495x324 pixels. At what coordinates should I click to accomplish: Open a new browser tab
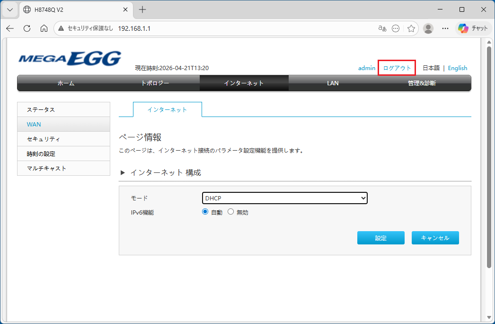pos(142,10)
